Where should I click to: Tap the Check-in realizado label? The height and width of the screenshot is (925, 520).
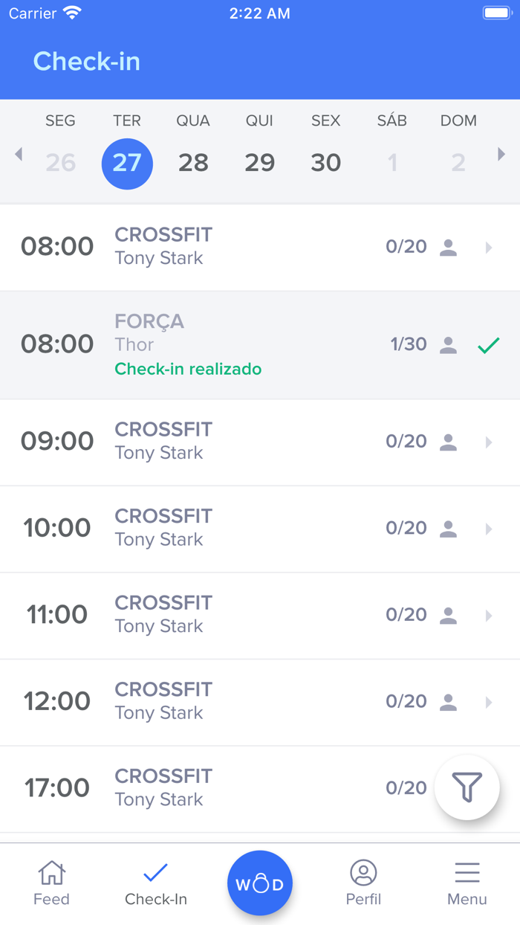pyautogui.click(x=188, y=369)
